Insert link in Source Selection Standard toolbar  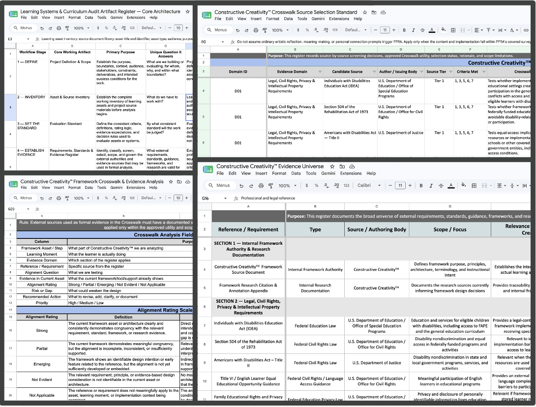pos(526,30)
